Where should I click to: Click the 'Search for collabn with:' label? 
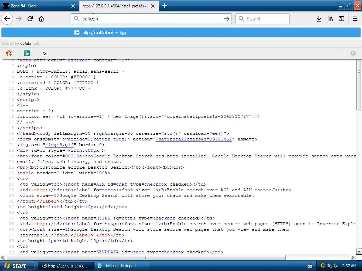[x=22, y=43]
